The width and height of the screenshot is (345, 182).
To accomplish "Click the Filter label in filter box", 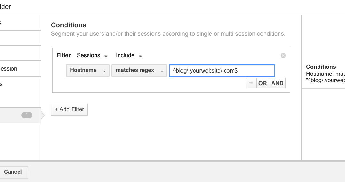I will (x=64, y=55).
